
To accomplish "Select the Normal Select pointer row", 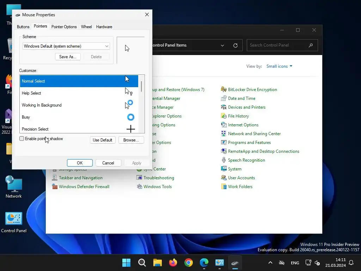I will (x=79, y=81).
